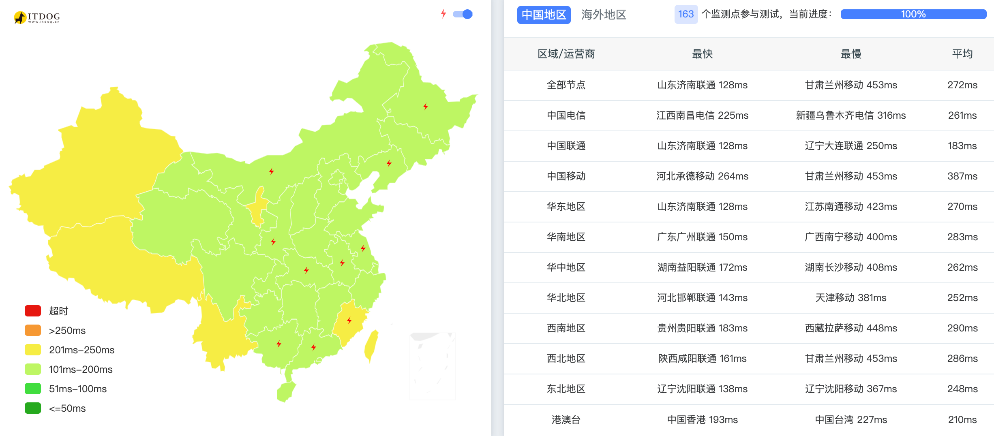
Task: Click the lightning marker in Heilongjiang province
Action: click(426, 107)
